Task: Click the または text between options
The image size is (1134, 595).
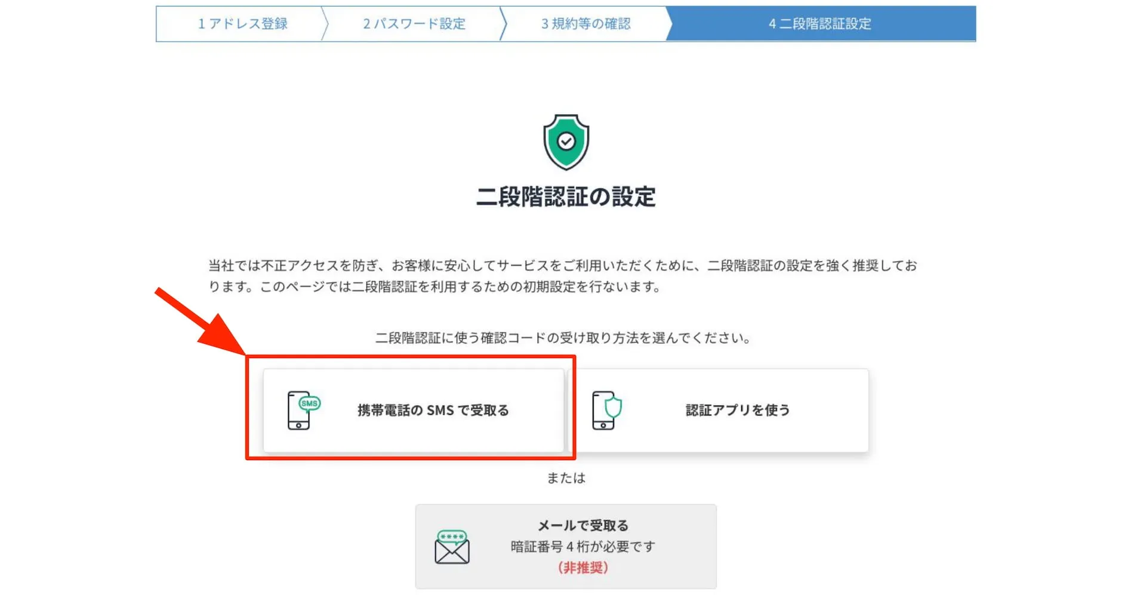Action: 566,477
